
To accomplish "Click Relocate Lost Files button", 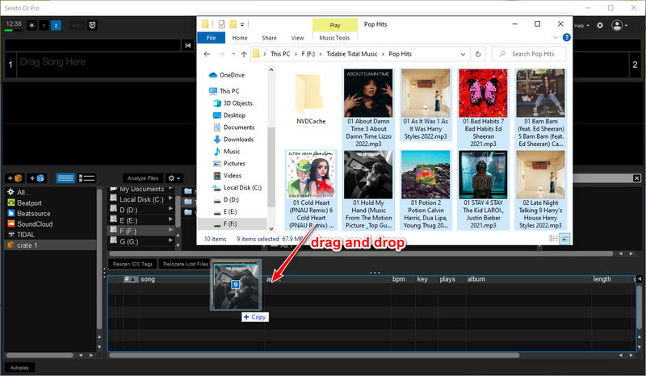I will pyautogui.click(x=186, y=264).
